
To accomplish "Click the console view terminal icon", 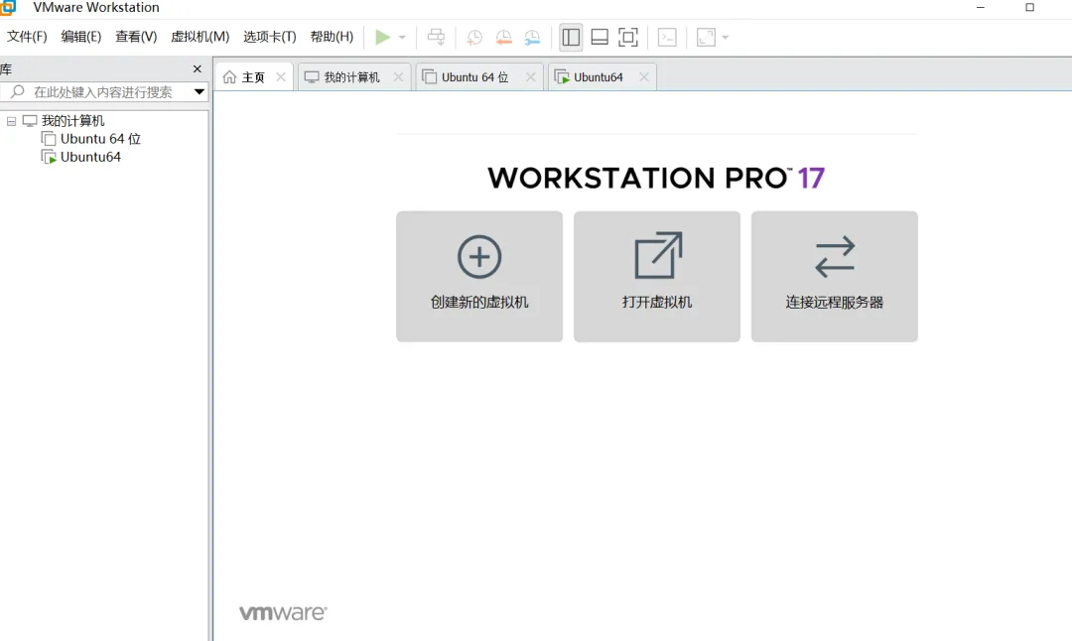I will coord(667,37).
